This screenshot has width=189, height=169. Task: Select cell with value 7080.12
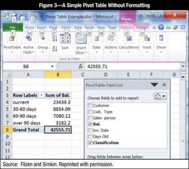(x=58, y=116)
